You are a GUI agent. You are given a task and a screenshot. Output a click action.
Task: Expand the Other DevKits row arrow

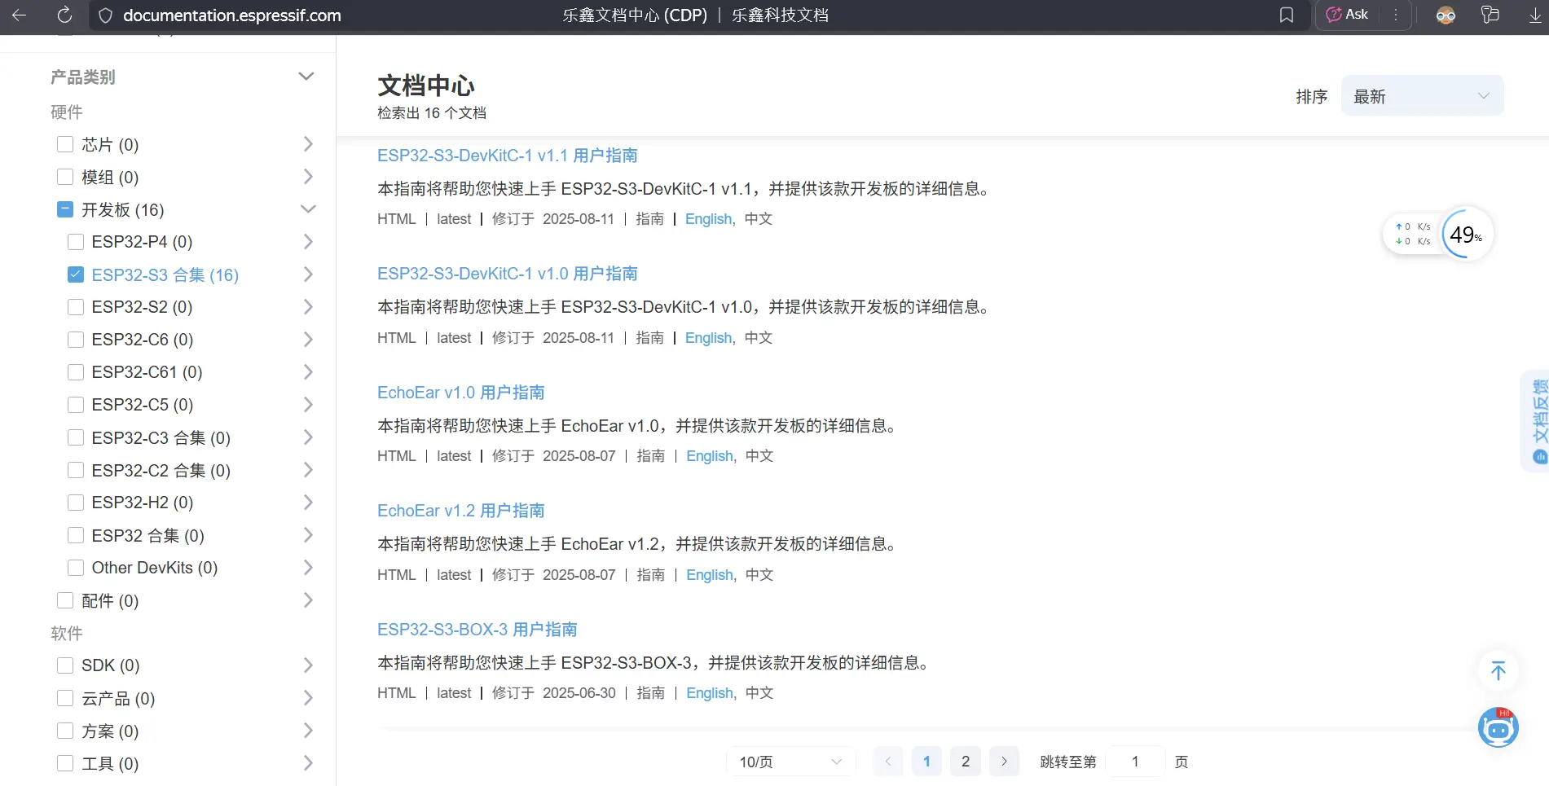pos(308,568)
